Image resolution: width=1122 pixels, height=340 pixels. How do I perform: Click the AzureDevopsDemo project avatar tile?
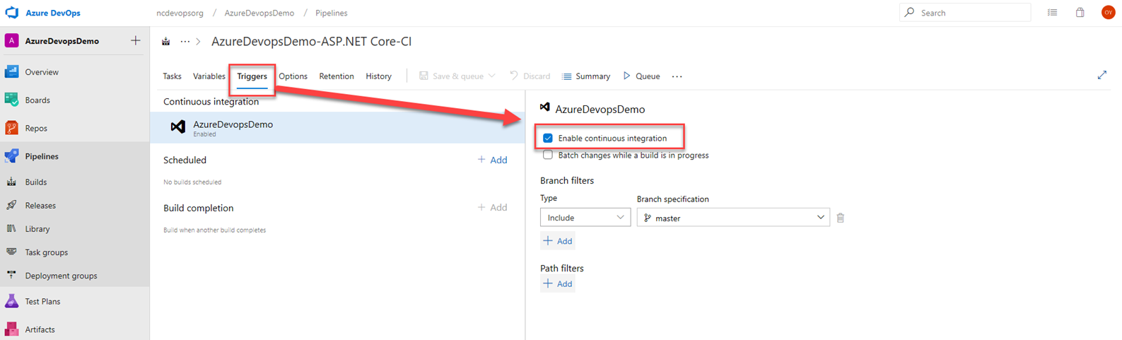pyautogui.click(x=12, y=41)
